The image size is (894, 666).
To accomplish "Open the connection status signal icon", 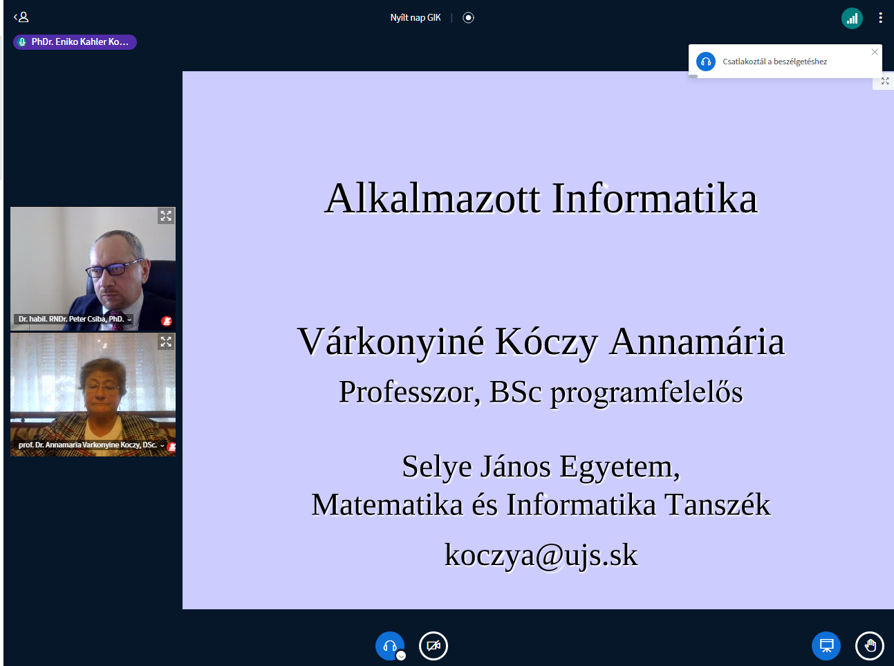I will click(852, 18).
